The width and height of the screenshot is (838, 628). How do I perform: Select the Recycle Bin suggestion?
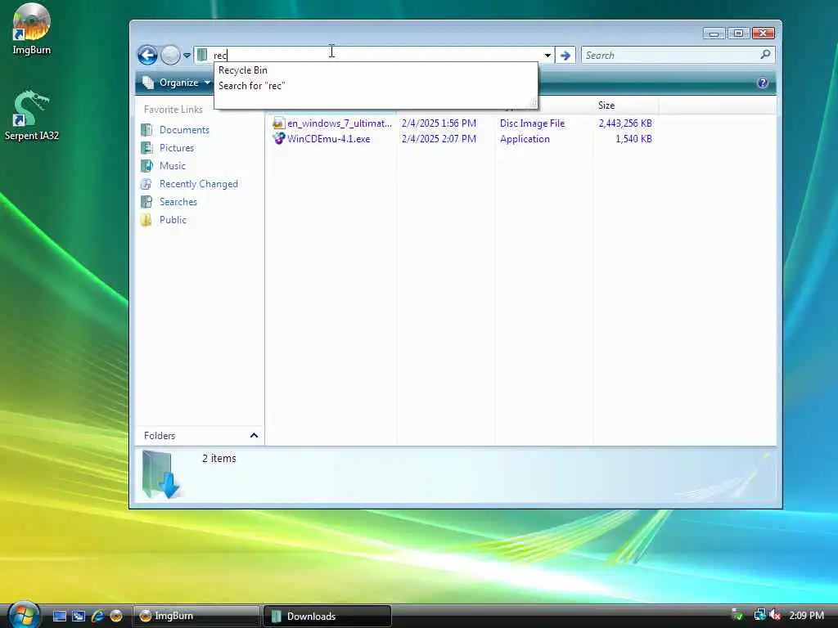[x=242, y=70]
